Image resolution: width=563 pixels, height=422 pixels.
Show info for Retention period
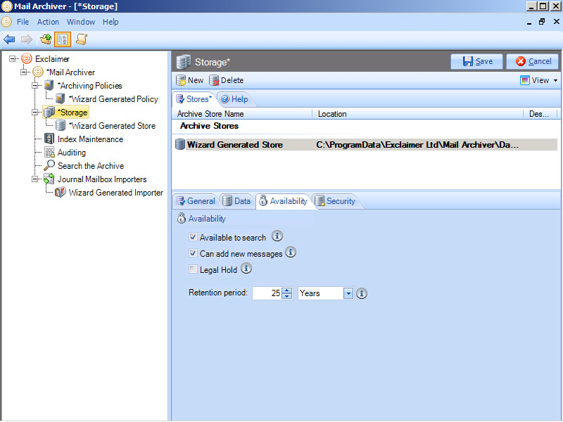point(362,293)
